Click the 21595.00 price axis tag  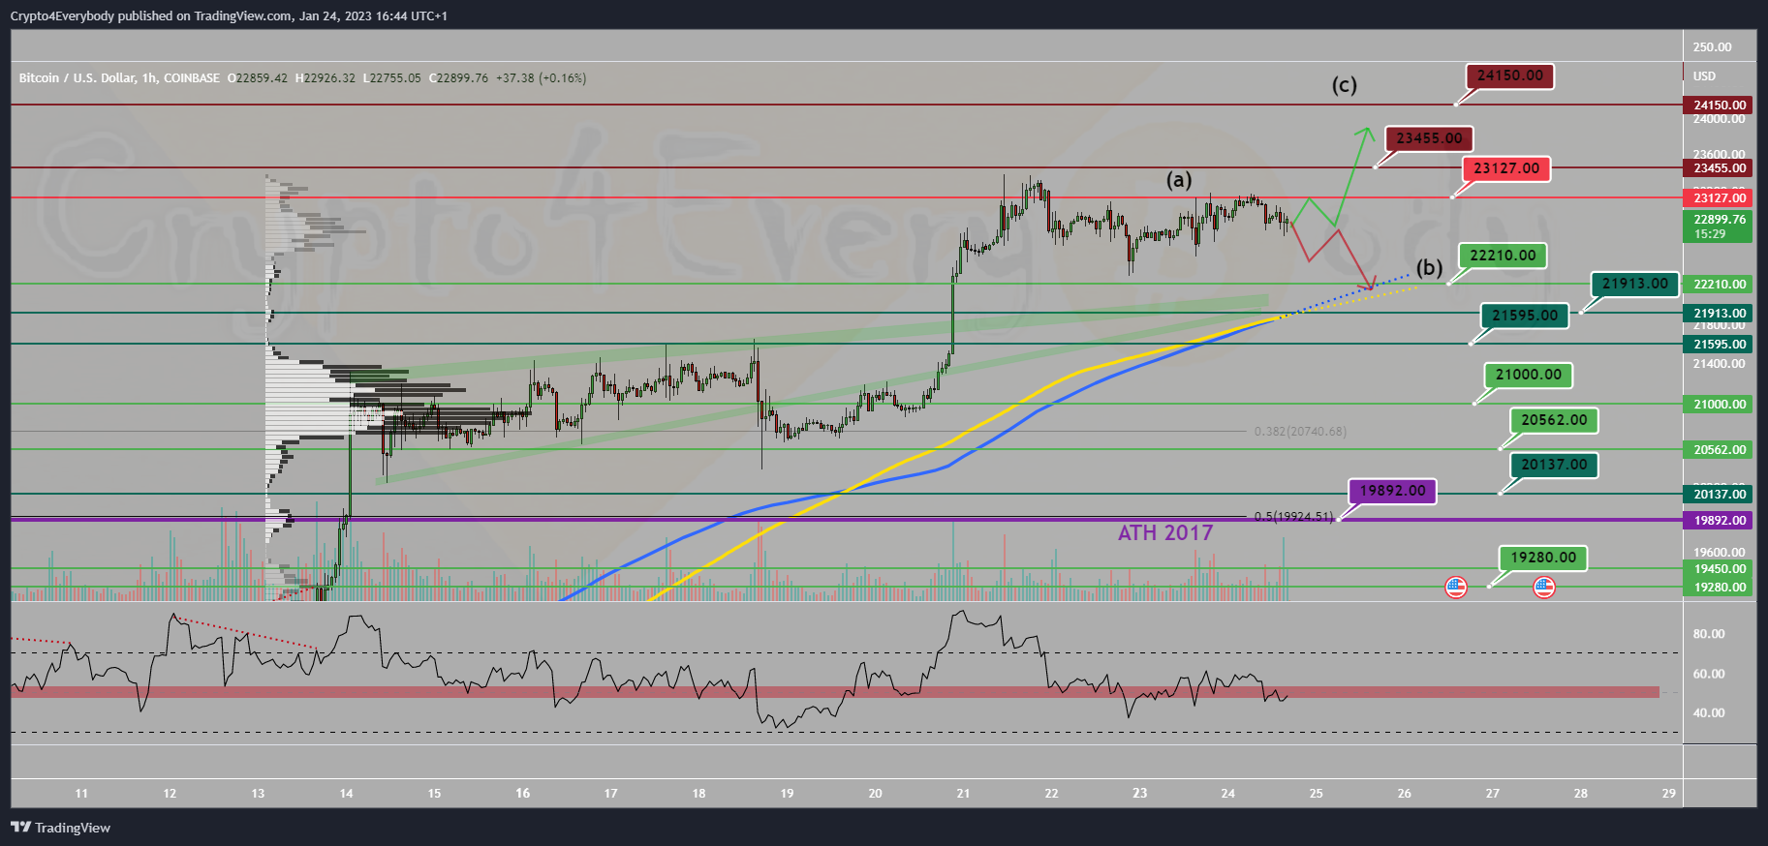tap(1720, 345)
